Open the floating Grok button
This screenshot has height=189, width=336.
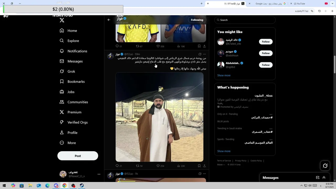325,166
